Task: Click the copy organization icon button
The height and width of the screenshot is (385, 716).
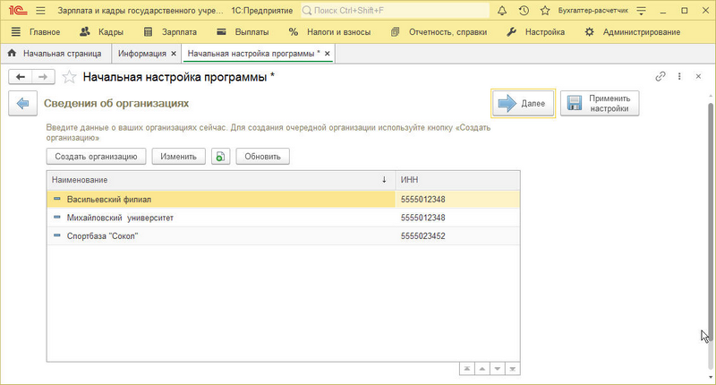Action: click(x=221, y=157)
